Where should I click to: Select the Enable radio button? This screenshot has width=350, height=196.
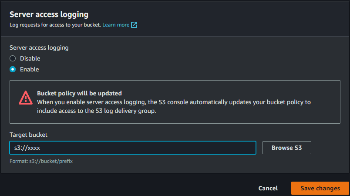[13, 69]
